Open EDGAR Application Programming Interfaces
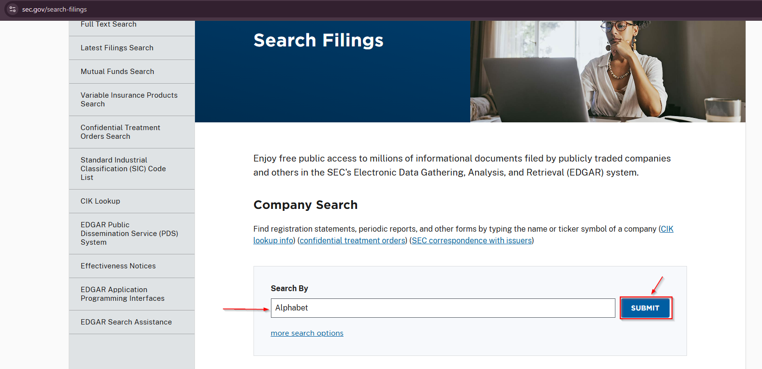Viewport: 762px width, 369px height. point(122,294)
